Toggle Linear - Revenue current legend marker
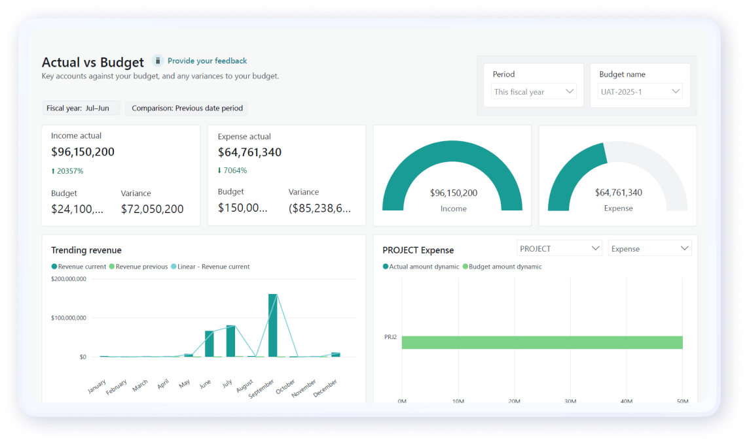747x443 pixels. 173,267
